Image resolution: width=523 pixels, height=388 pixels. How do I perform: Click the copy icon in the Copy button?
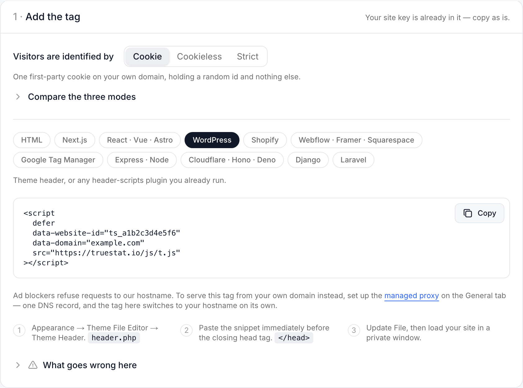[467, 213]
